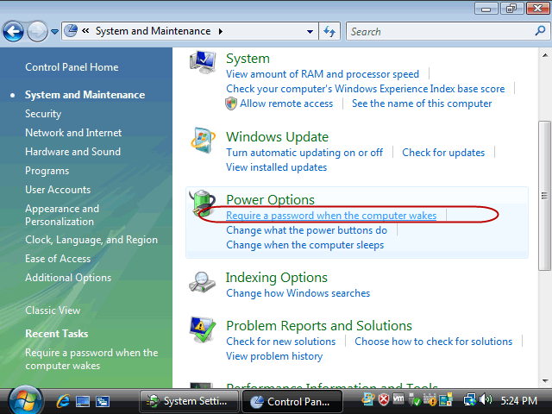552x414 pixels.
Task: Turn automatic updating on or off
Action: [304, 153]
